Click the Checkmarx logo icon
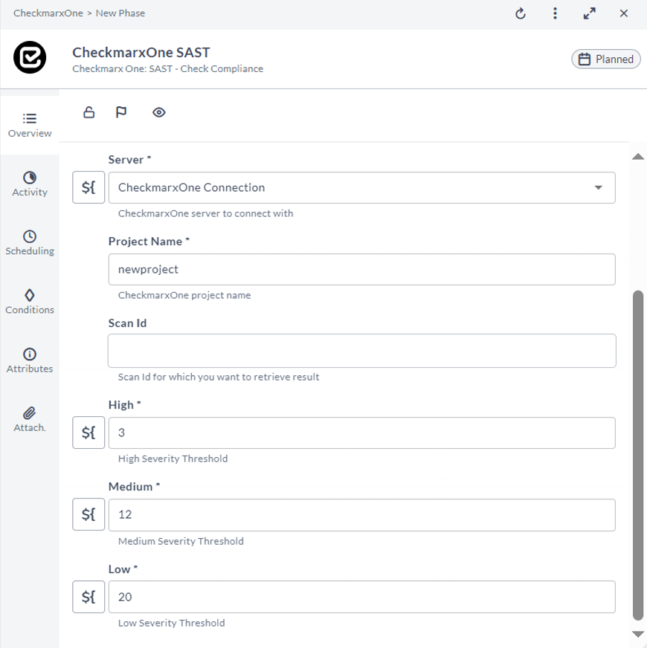Screen dimensions: 647x648 coord(30,57)
